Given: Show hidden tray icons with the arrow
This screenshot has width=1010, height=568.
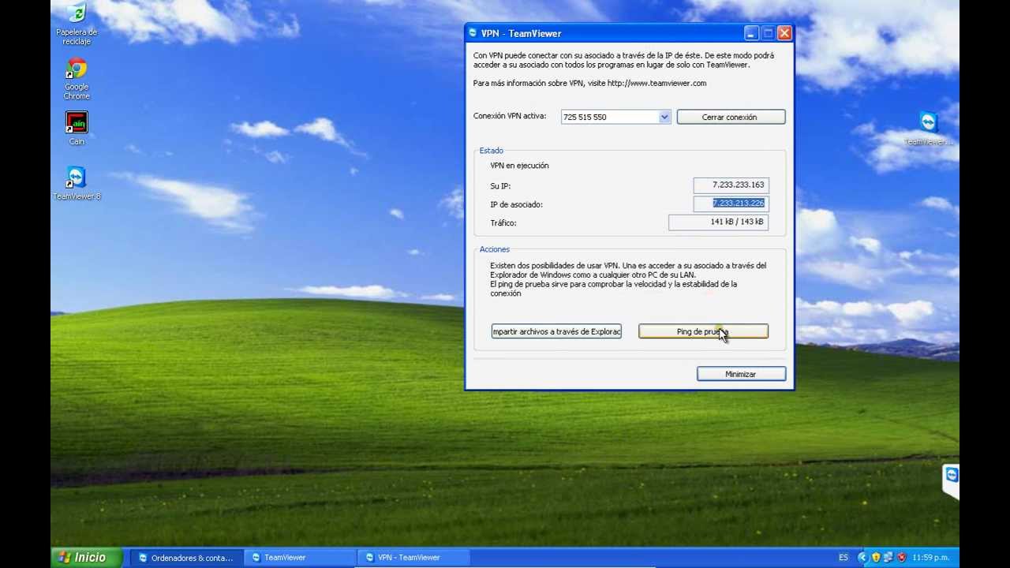Looking at the screenshot, I should coord(862,557).
